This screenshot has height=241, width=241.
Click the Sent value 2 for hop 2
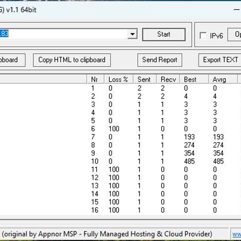click(x=139, y=96)
